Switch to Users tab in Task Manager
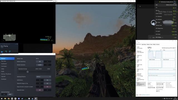Image resolution: width=178 pixels, height=100 pixels. tap(151, 44)
